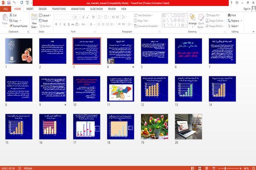Click the Copy button

(x=14, y=21)
